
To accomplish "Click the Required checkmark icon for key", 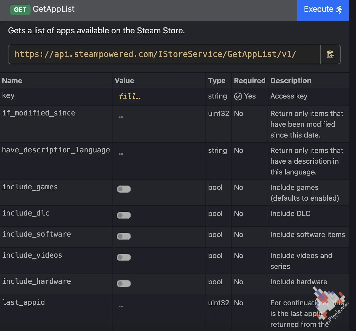I will (238, 96).
